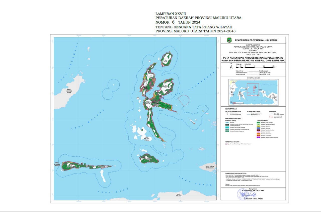Click the Kawasan Hutan Produksi green swatch

pos(259,122)
